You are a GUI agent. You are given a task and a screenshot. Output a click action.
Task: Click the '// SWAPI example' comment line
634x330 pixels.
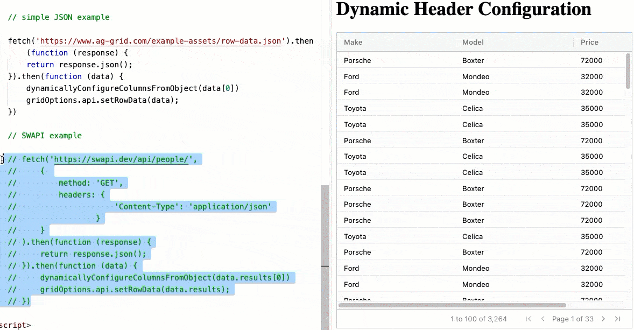(x=45, y=136)
